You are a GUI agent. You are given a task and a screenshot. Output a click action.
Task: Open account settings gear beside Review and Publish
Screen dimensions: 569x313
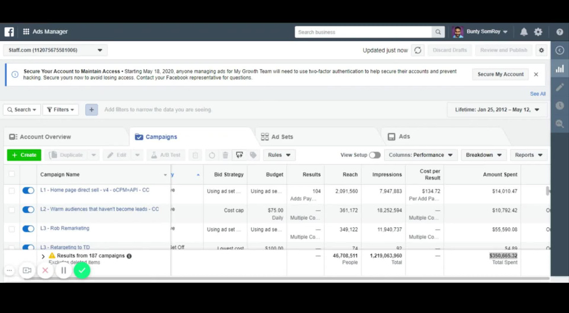542,51
